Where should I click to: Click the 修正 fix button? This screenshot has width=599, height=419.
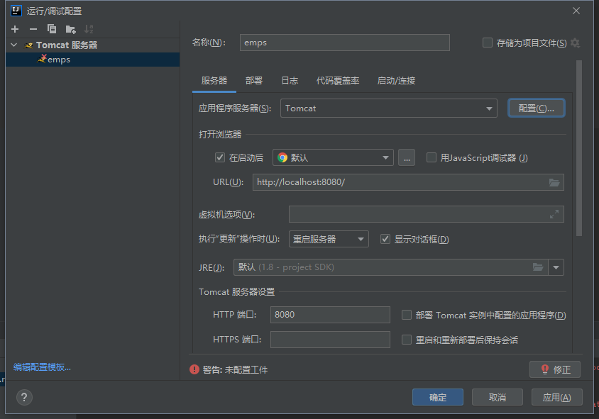(x=555, y=369)
